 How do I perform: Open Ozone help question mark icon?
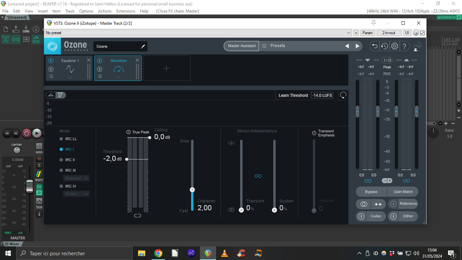click(x=405, y=46)
